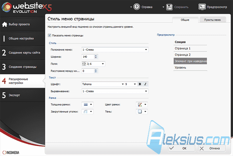This screenshot has width=233, height=156.
Task: Click the Сохранить floppy disk icon
Action: (169, 7)
